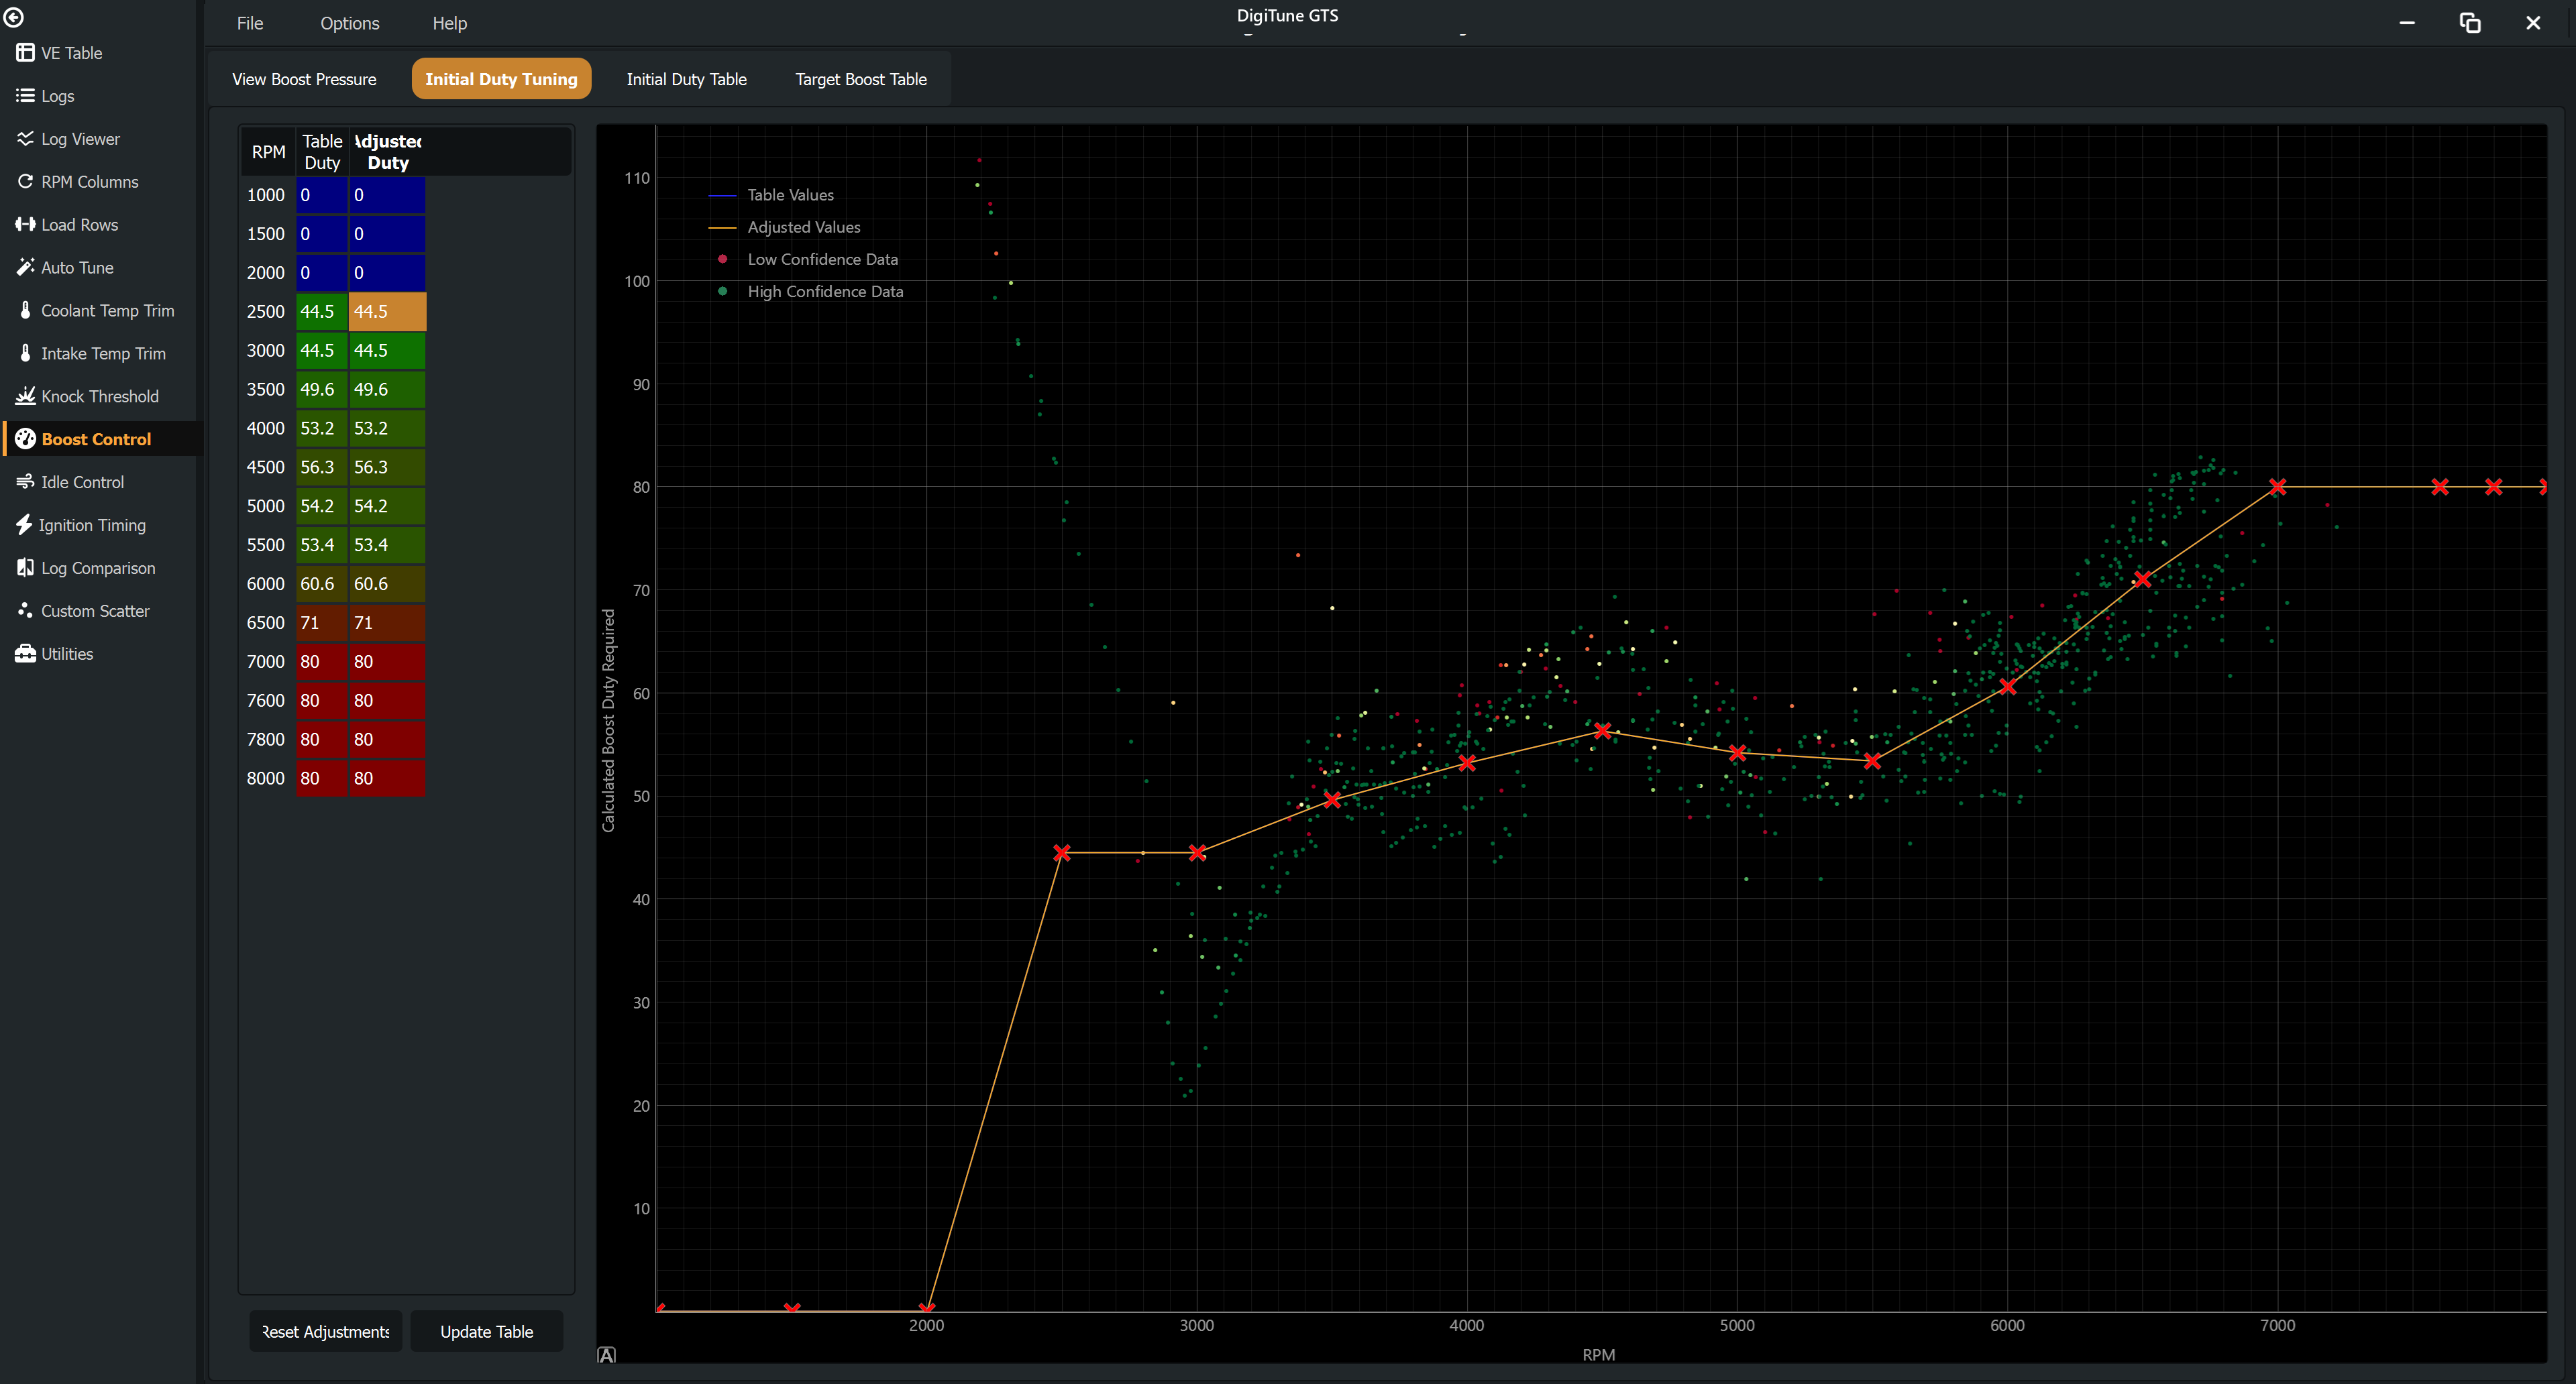Open the File menu
The width and height of the screenshot is (2576, 1384).
pos(250,23)
